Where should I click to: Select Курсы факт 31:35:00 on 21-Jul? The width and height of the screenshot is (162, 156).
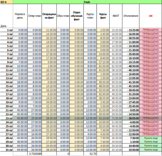pos(103,110)
